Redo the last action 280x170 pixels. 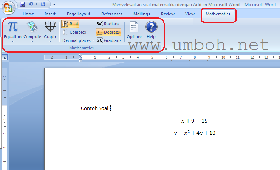[43, 4]
